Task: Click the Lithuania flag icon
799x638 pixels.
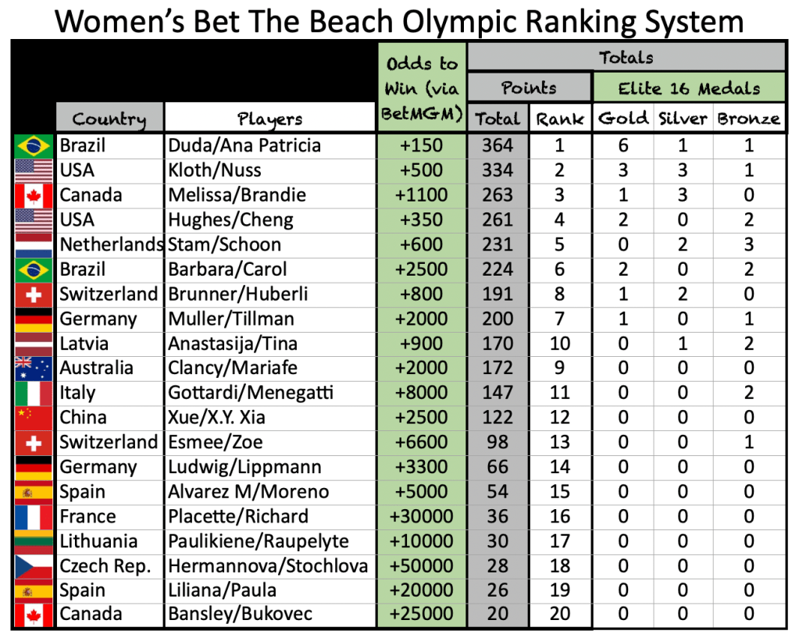Action: pyautogui.click(x=34, y=541)
